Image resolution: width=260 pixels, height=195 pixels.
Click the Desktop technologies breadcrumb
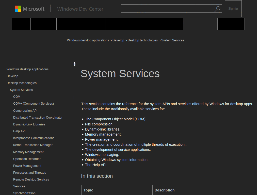coord(143,40)
